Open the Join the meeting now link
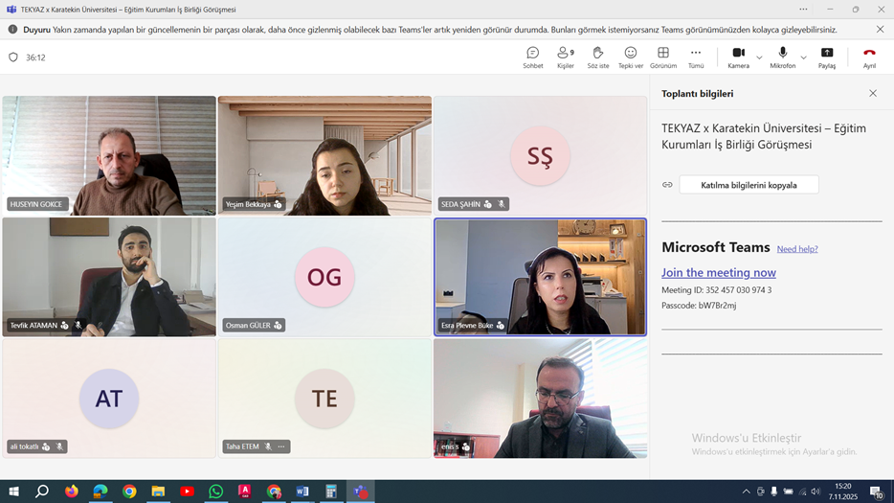This screenshot has height=503, width=894. (718, 272)
